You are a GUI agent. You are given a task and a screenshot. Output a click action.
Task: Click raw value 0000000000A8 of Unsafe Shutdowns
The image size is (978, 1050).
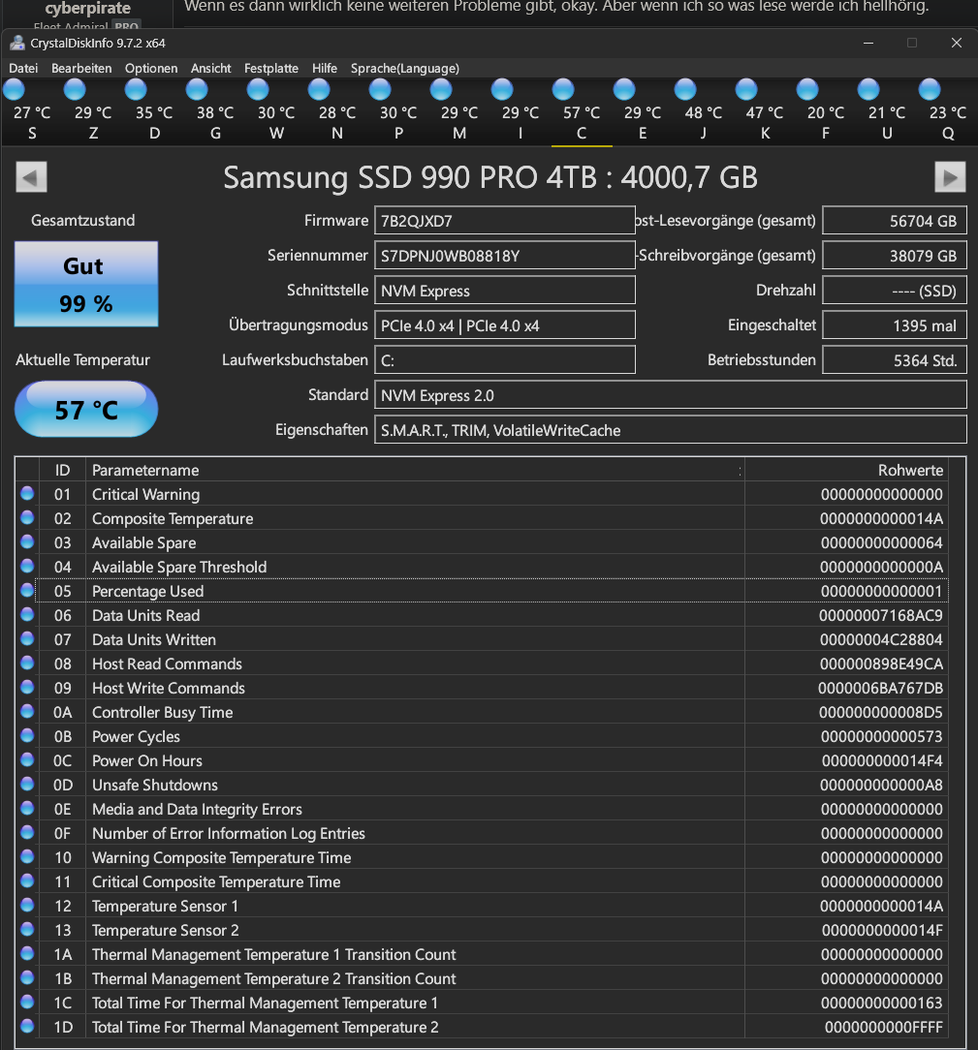pyautogui.click(x=881, y=785)
